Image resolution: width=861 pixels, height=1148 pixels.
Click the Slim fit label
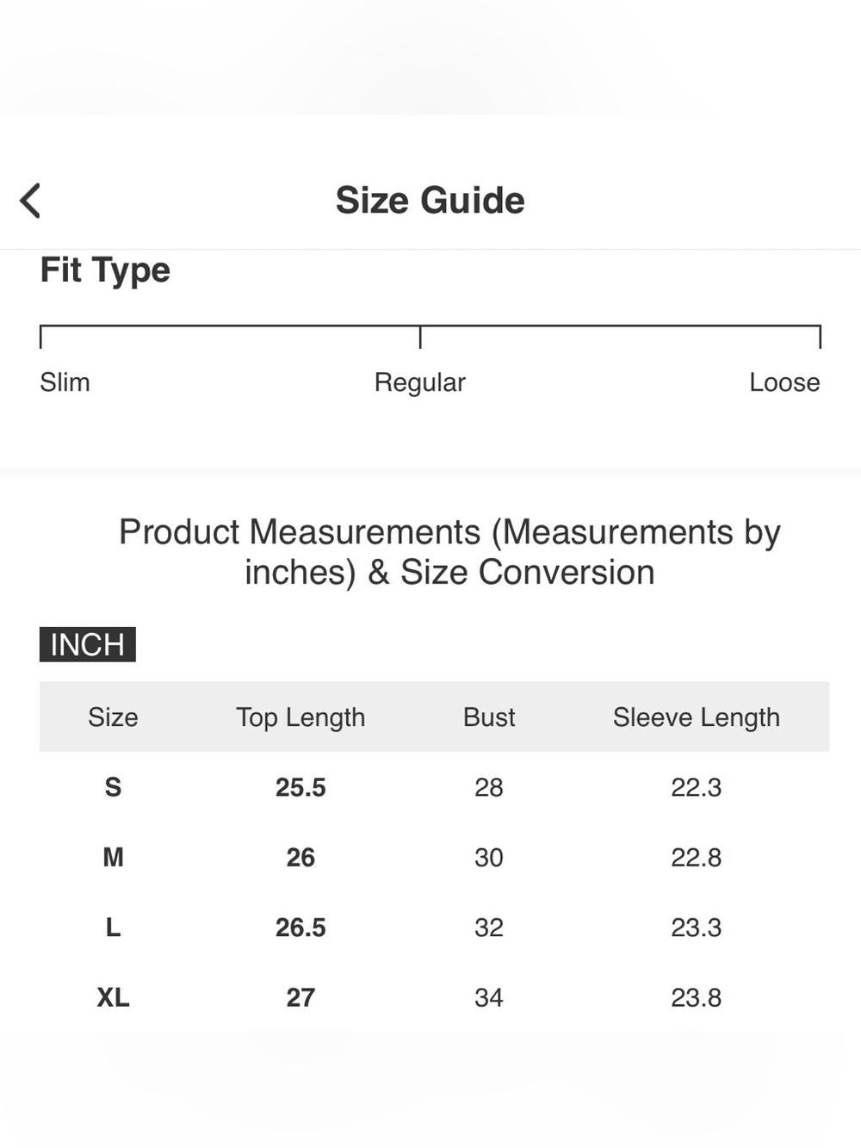click(65, 382)
